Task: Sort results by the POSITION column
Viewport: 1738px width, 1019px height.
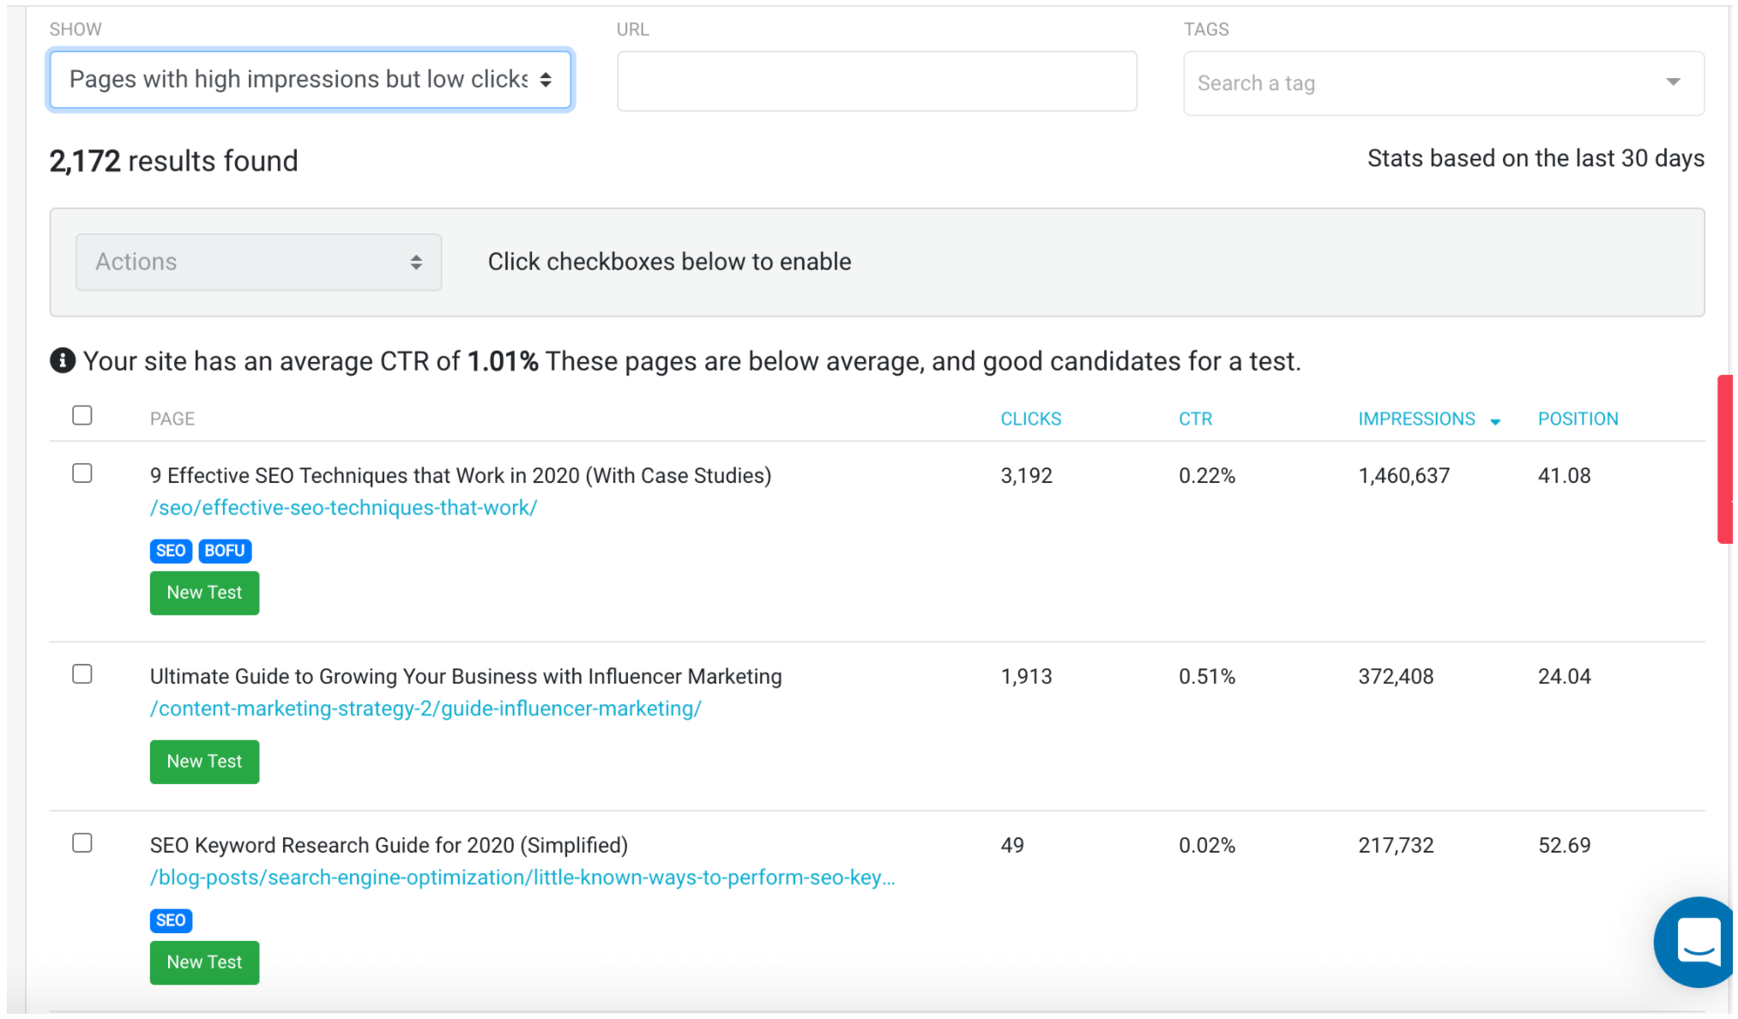Action: 1578,418
